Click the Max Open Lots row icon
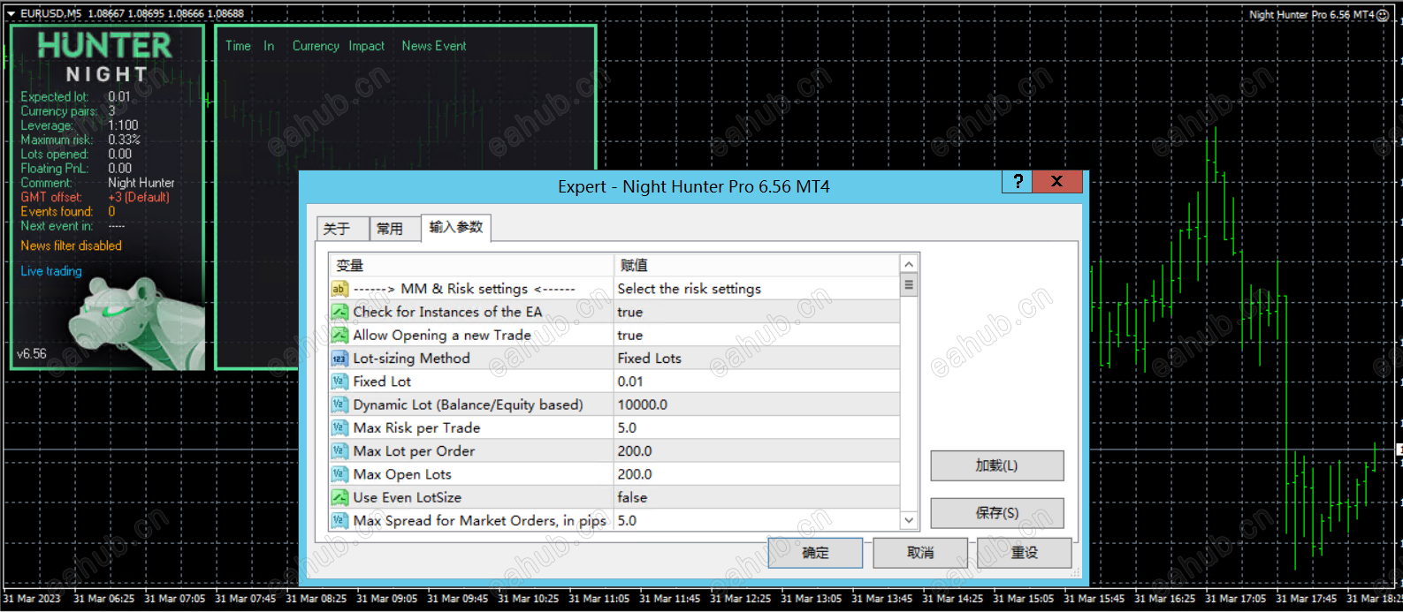Screen dimensions: 1403x612 click(339, 474)
